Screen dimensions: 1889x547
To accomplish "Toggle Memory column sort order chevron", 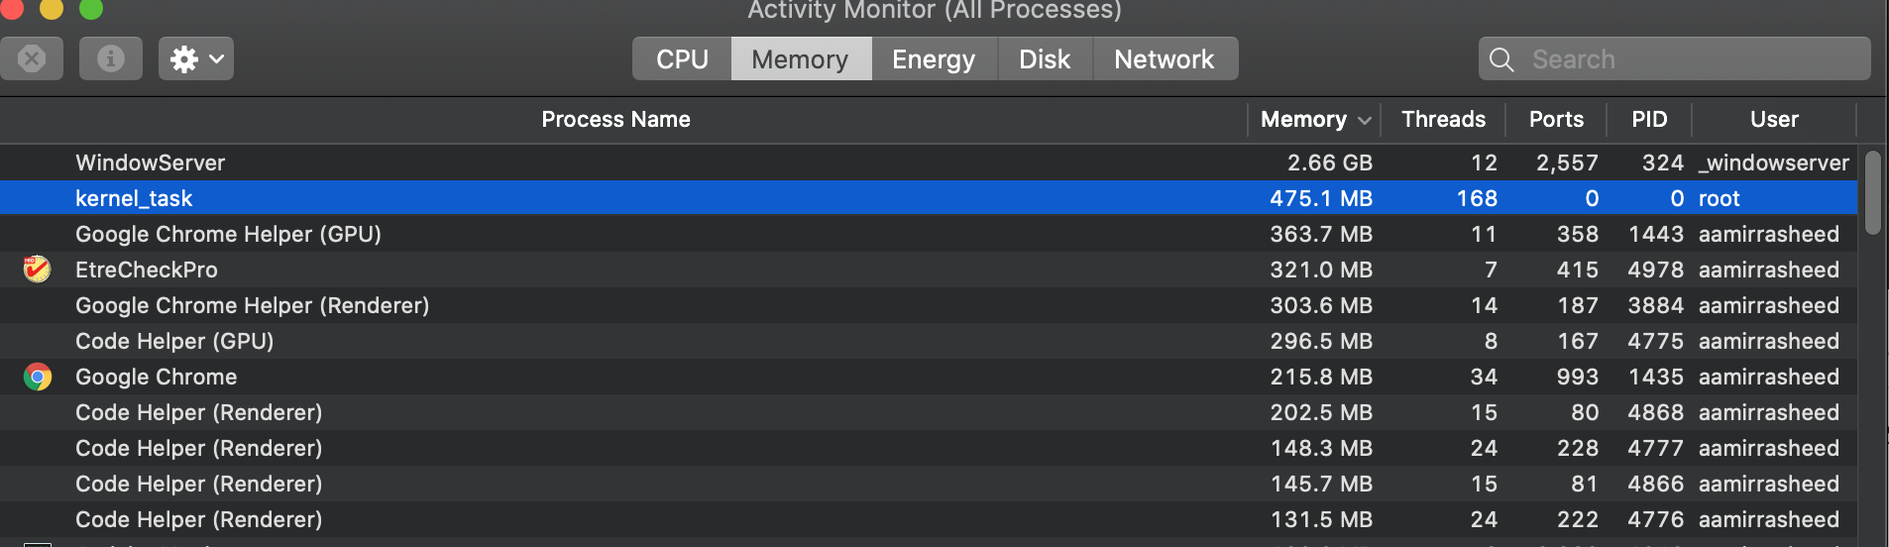I will click(x=1365, y=120).
